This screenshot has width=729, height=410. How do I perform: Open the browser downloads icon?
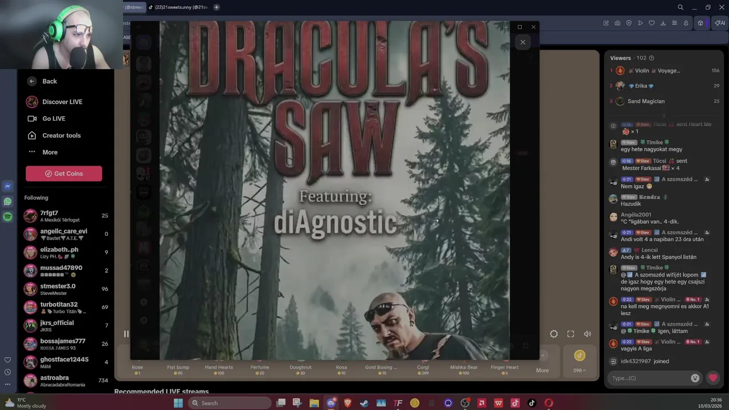tap(663, 23)
